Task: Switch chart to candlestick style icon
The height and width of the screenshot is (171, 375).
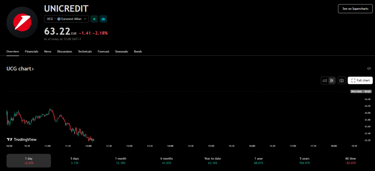Action: (x=332, y=81)
